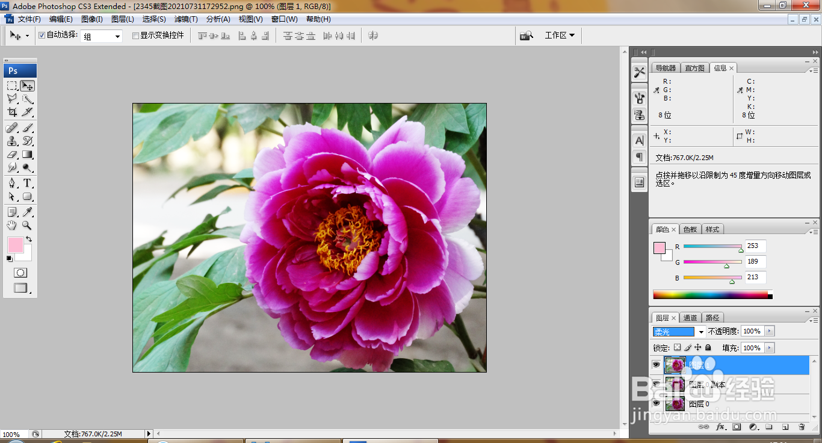Select the Slice tool
Screen dimensions: 822x443
click(27, 112)
